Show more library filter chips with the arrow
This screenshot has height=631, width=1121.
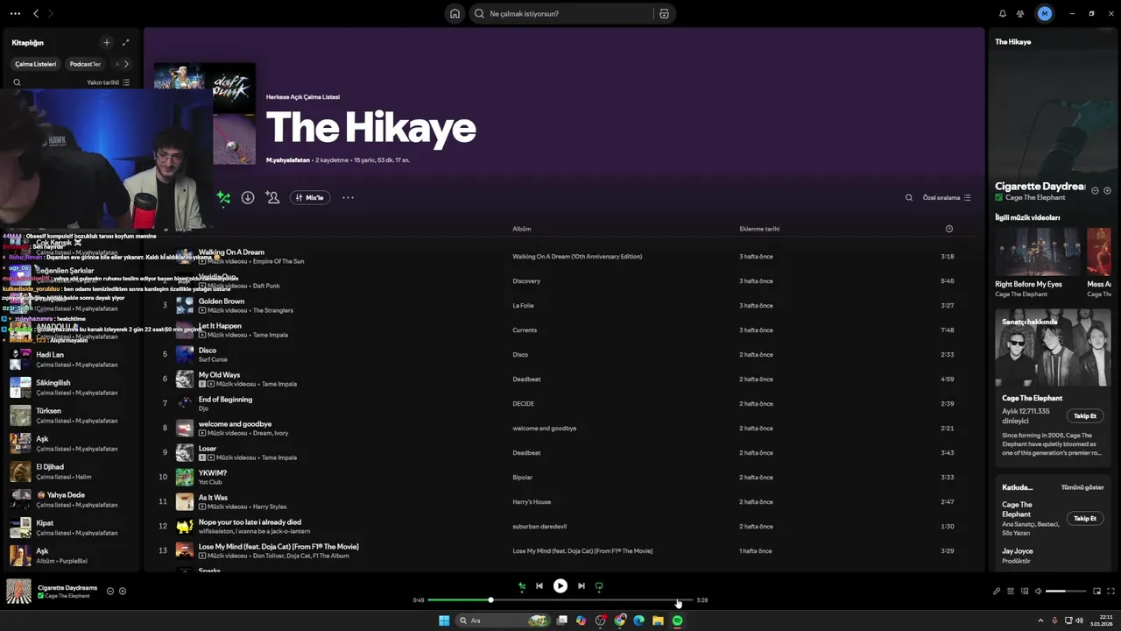[126, 64]
